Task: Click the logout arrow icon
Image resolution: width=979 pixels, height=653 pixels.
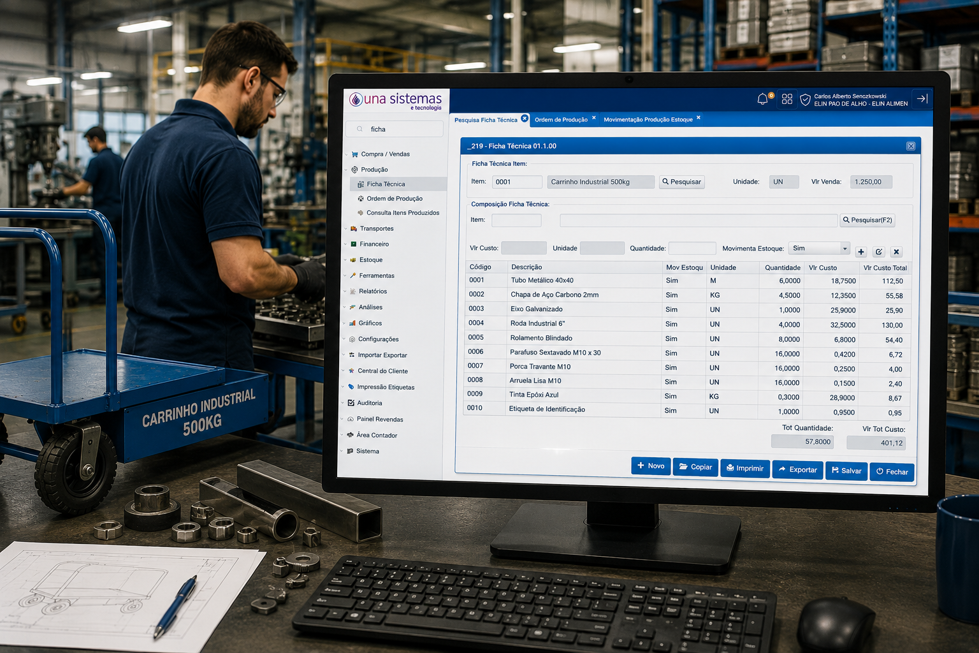Action: (922, 98)
